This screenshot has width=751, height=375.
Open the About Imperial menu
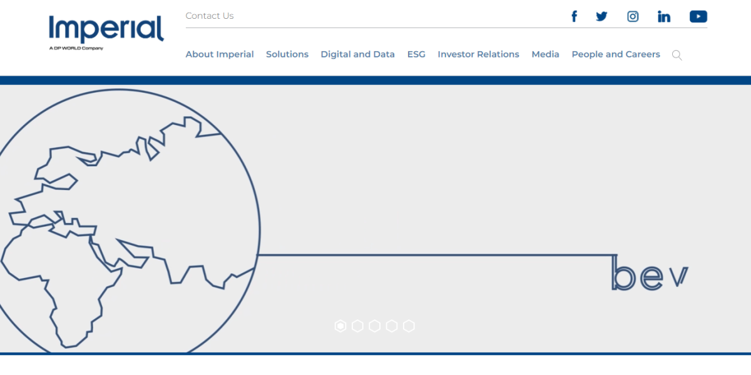220,54
